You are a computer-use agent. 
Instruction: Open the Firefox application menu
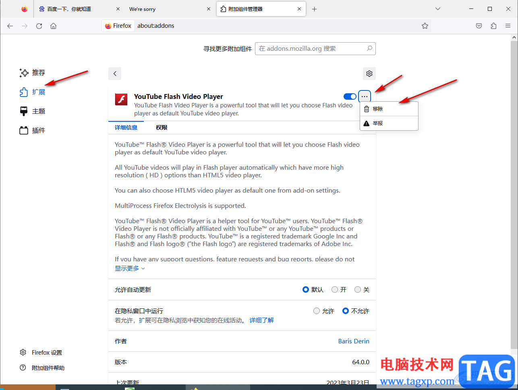508,26
